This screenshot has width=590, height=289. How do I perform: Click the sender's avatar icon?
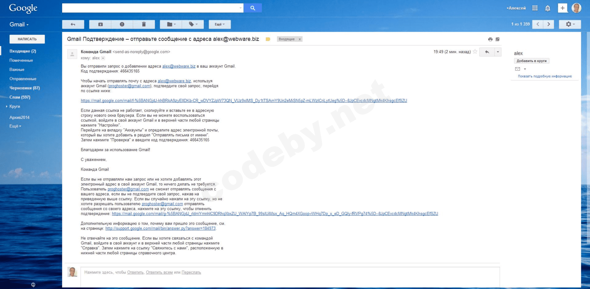[x=72, y=54]
